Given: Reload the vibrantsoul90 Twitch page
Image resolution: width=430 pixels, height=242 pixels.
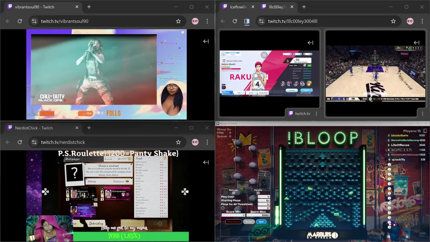Looking at the screenshot, I should [x=20, y=21].
